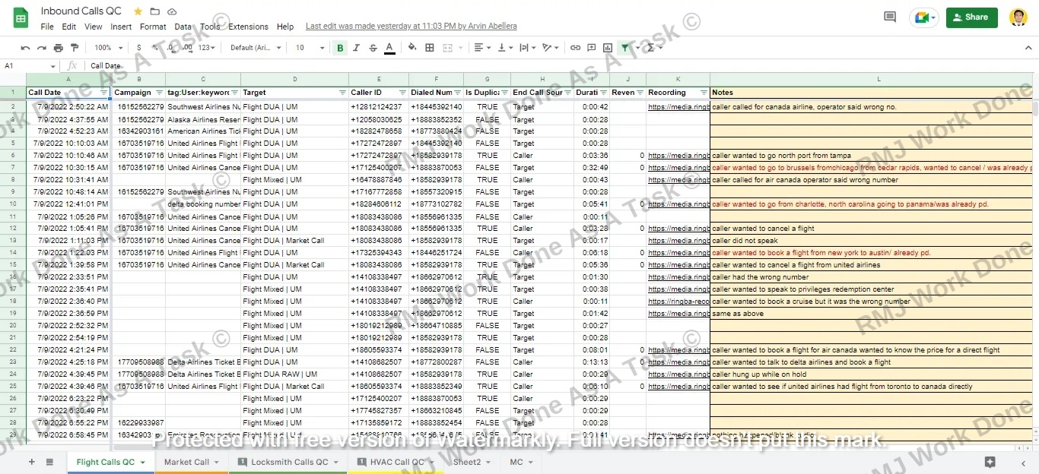Open the Explore button at bottom right
This screenshot has height=474, width=1039.
990,462
